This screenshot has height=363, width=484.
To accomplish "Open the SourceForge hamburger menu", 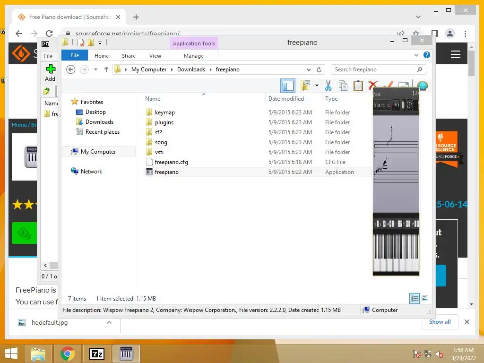I will 455,54.
